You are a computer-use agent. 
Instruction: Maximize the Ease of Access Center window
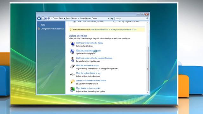(142, 14)
